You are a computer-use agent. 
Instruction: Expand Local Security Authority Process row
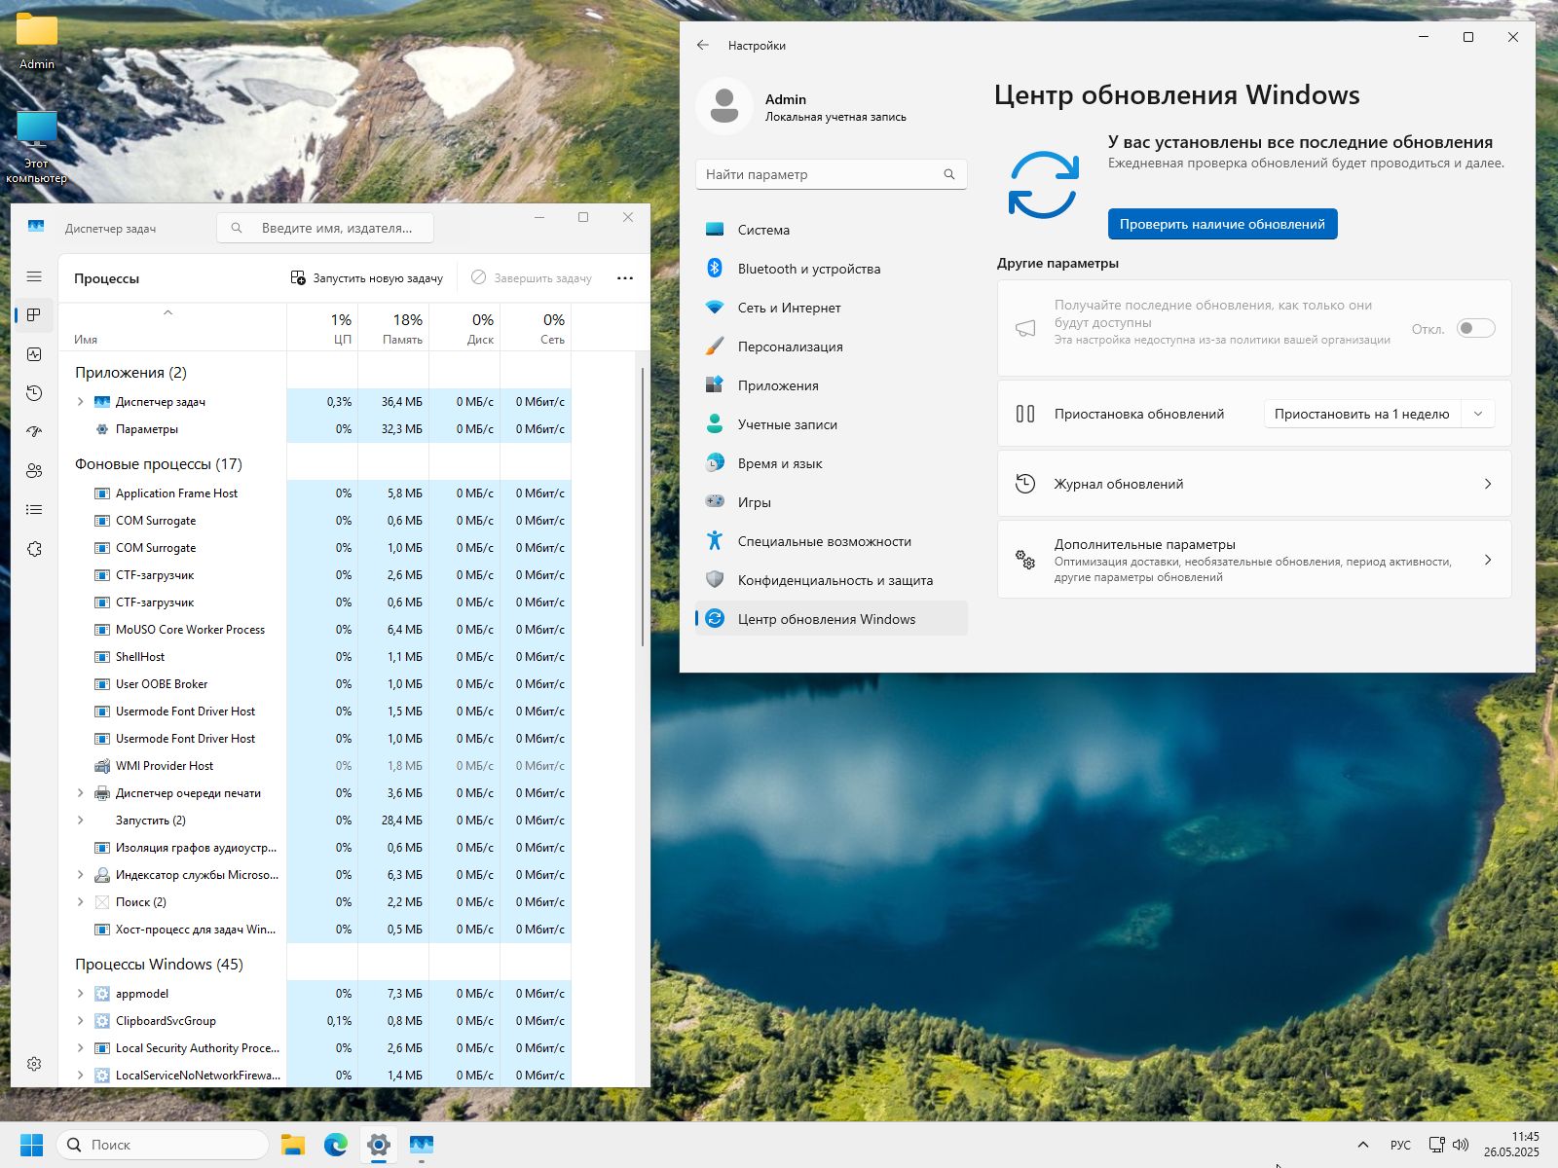coord(81,1048)
